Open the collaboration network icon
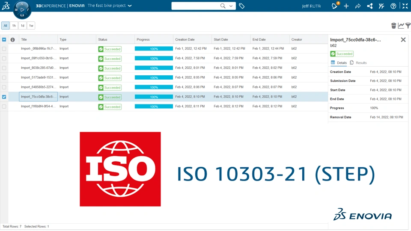The image size is (411, 231). pos(370,6)
